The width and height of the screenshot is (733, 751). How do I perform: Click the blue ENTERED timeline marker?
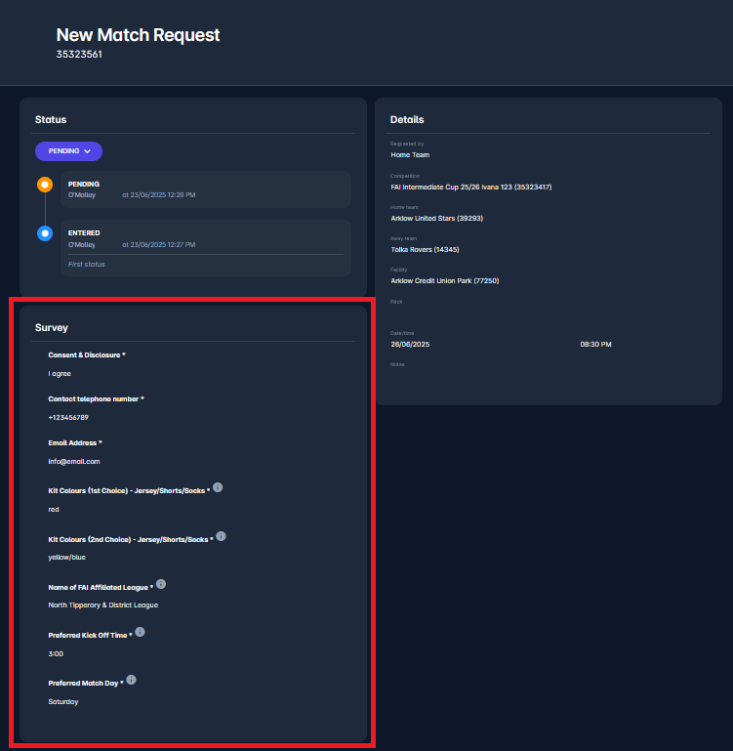coord(44,233)
